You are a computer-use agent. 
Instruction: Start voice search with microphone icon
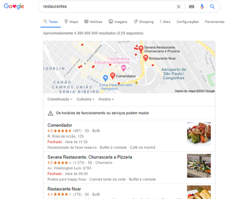(x=202, y=7)
